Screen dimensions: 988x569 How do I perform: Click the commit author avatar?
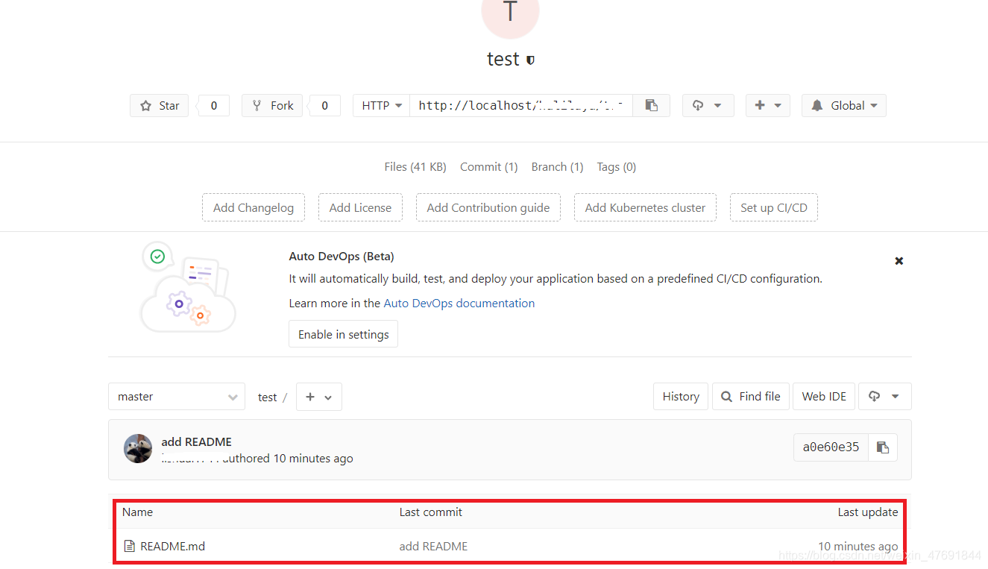click(138, 448)
